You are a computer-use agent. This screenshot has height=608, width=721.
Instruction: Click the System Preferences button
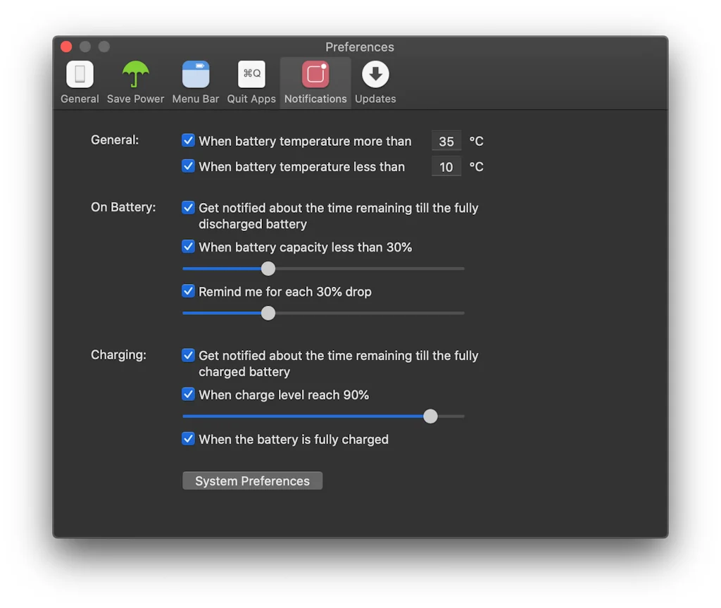252,481
